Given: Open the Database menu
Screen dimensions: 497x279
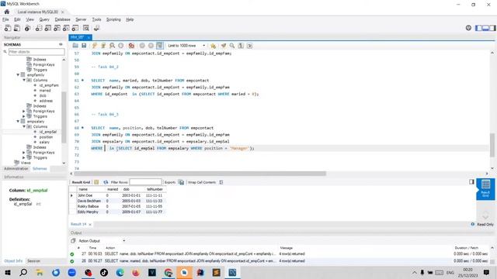Looking at the screenshot, I should [62, 19].
